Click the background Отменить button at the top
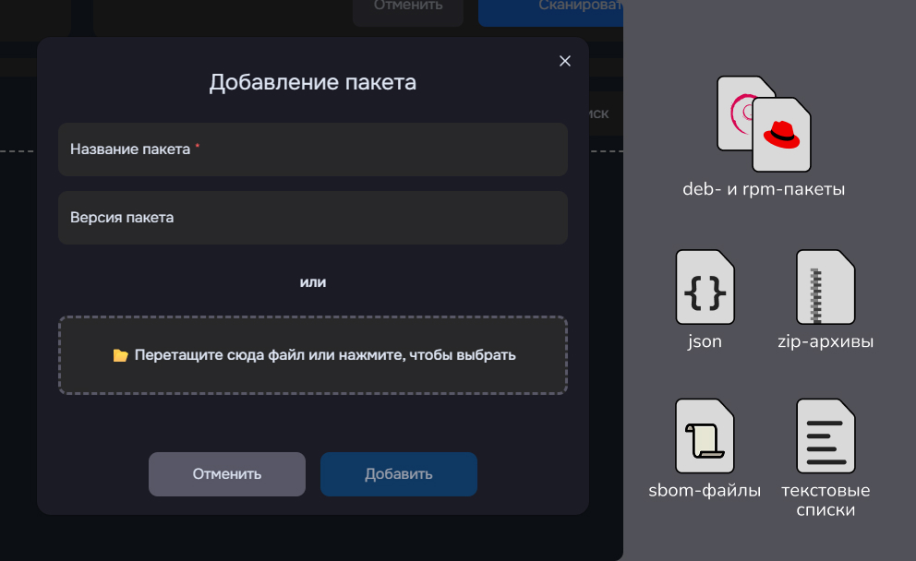The image size is (916, 561). (x=408, y=7)
